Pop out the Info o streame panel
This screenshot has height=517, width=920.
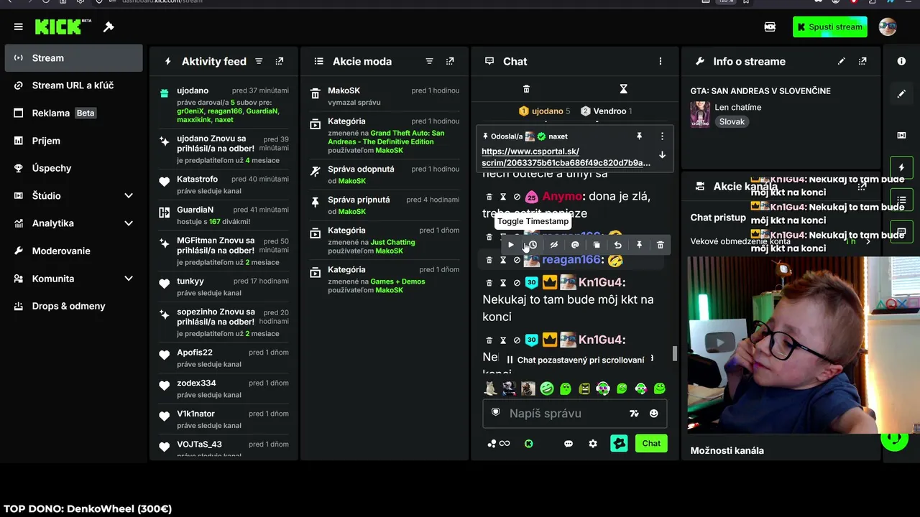coord(862,62)
